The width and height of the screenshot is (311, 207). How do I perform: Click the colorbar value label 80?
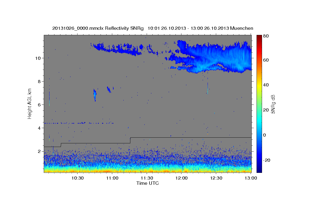tap(266, 36)
